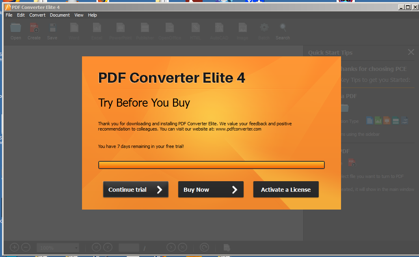The image size is (419, 257).
Task: Go to first page using bottom bar
Action: (96, 247)
